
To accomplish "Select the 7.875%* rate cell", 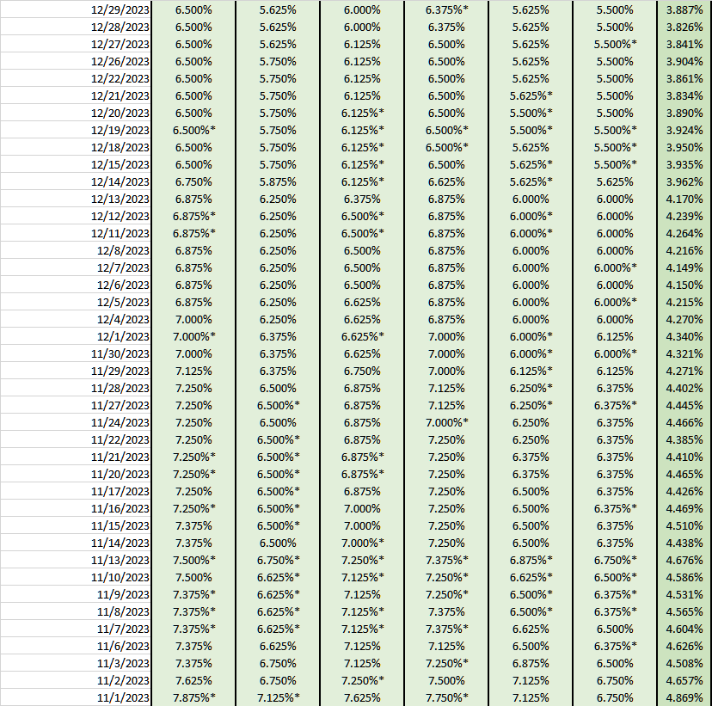I will 193,697.
